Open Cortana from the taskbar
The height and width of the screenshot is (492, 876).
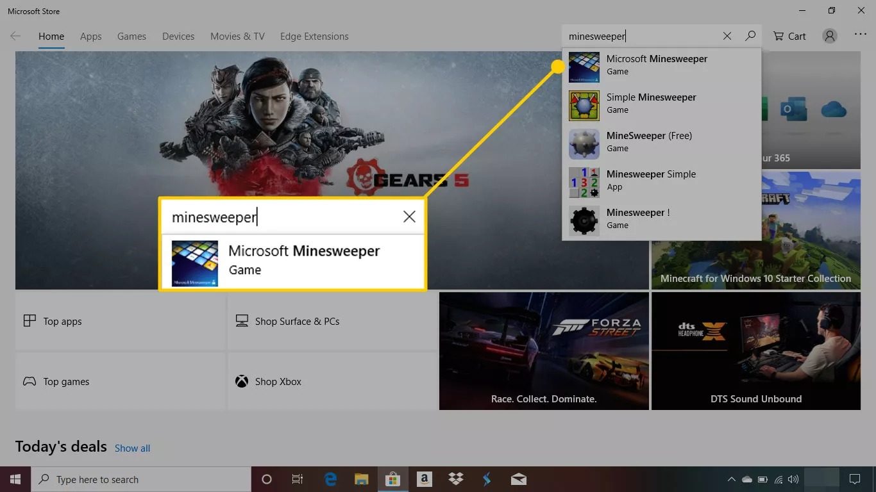click(267, 479)
